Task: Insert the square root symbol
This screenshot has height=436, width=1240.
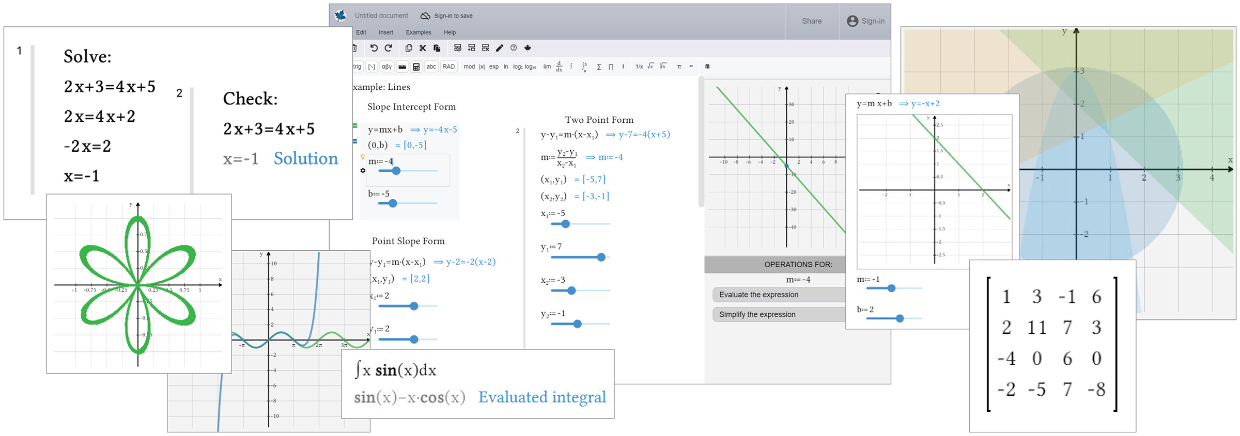Action: (x=650, y=66)
